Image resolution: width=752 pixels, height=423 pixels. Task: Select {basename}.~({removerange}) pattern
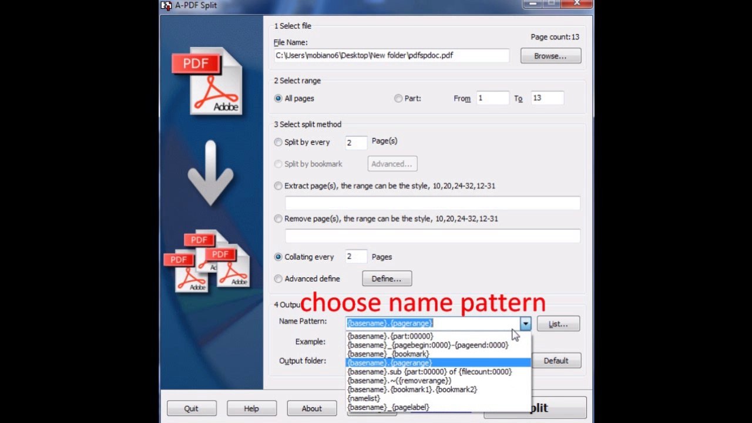[x=438, y=380]
